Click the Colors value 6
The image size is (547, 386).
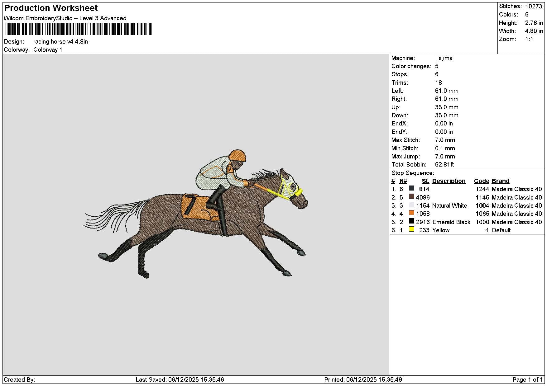[527, 14]
